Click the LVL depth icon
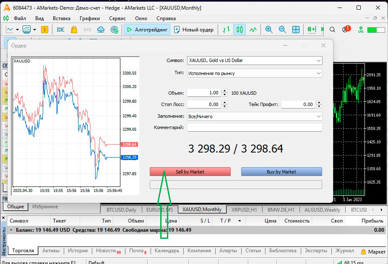Image resolution: width=388 pixels, height=264 pixels. [x=361, y=30]
